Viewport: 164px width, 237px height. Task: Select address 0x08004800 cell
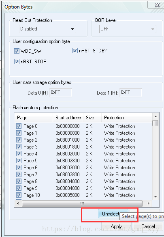click(68, 188)
